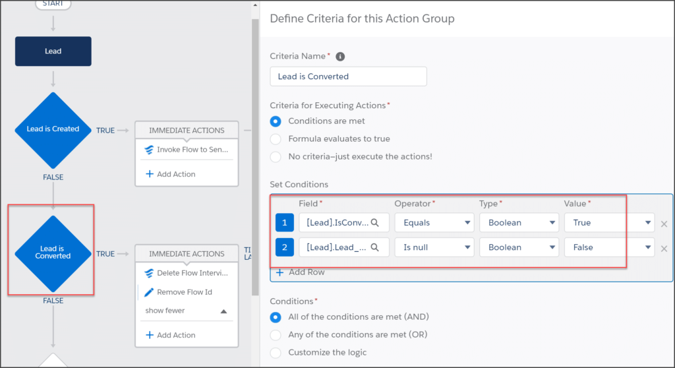Click condition number 1 badge
The height and width of the screenshot is (368, 675).
[x=285, y=222]
